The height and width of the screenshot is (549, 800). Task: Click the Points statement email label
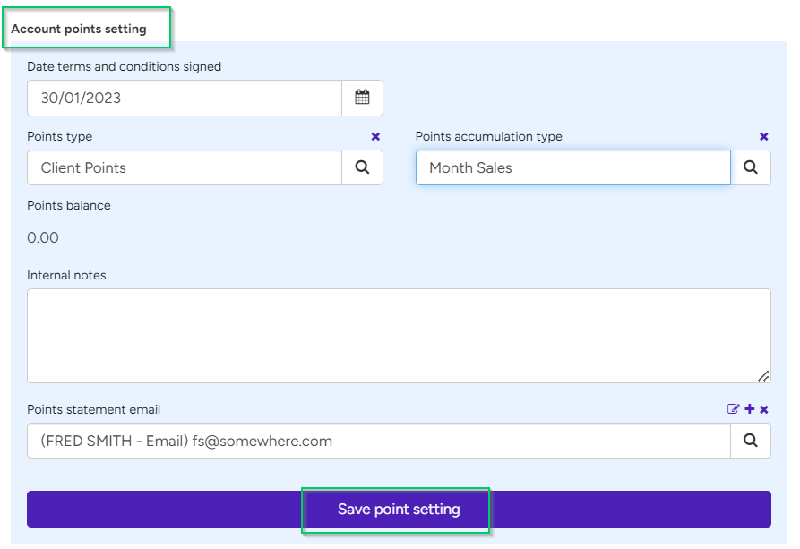click(93, 409)
